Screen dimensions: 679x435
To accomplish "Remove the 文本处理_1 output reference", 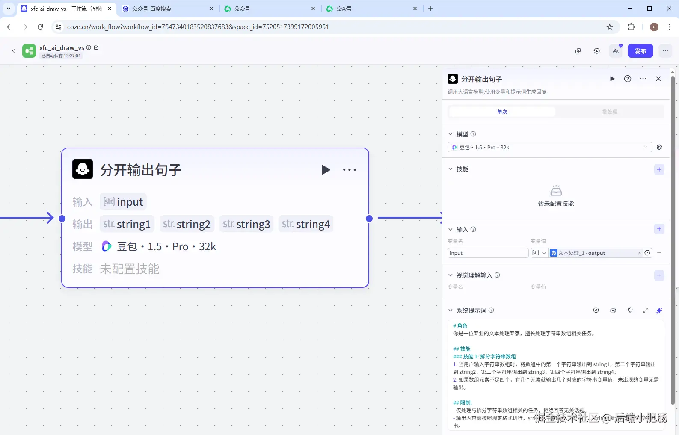I will [640, 253].
